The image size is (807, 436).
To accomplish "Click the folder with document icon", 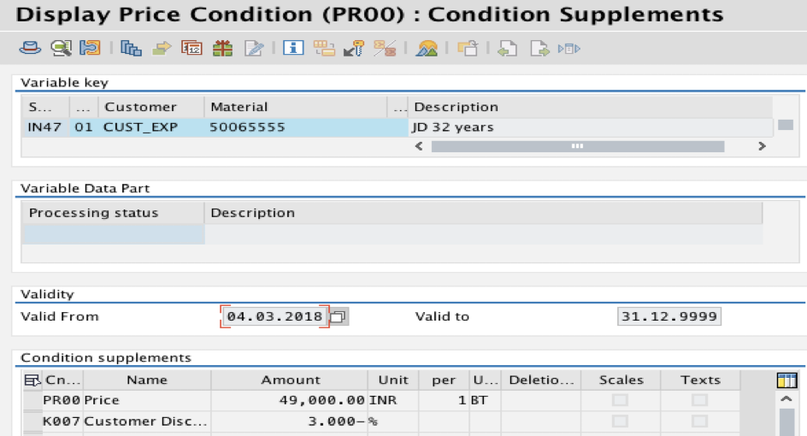I will tap(468, 49).
